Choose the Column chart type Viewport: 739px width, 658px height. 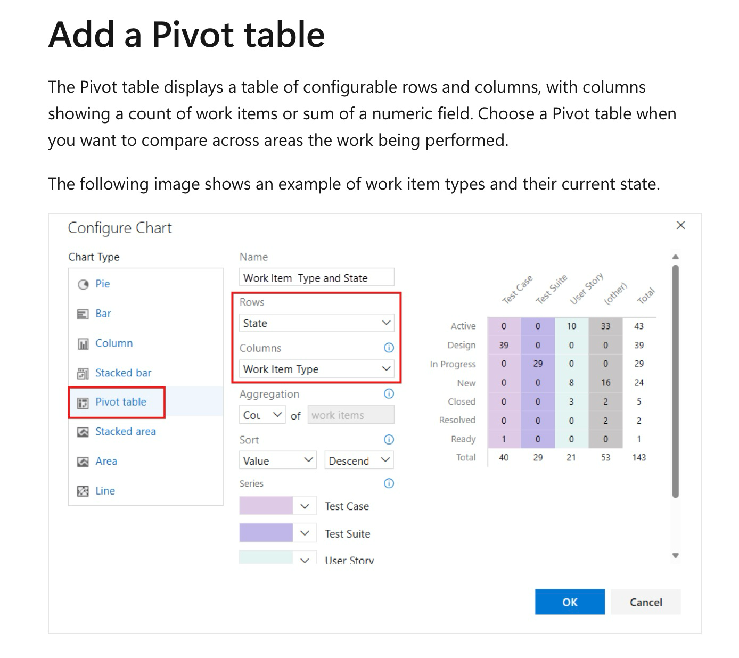[x=113, y=343]
